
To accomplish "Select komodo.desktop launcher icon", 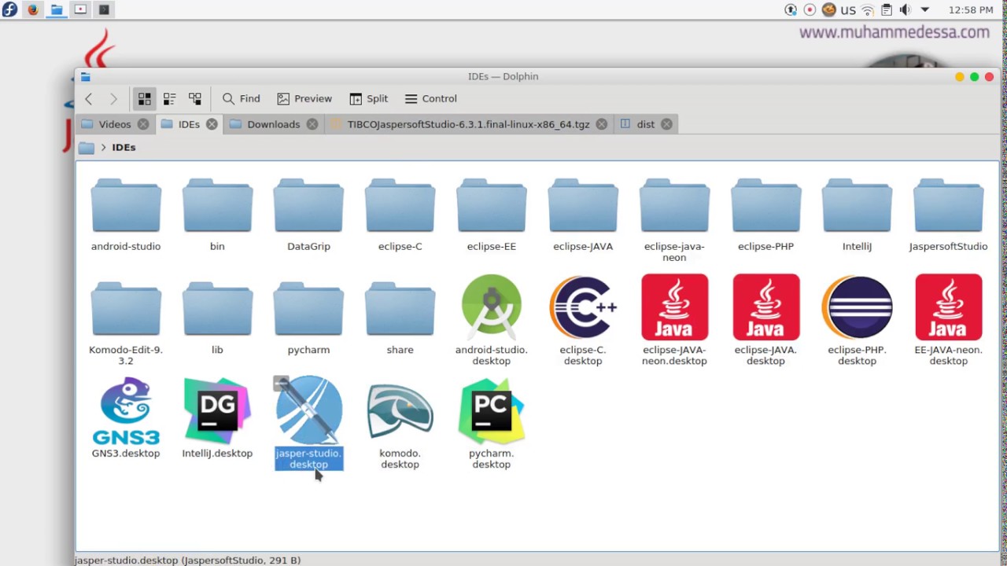I will pos(400,411).
